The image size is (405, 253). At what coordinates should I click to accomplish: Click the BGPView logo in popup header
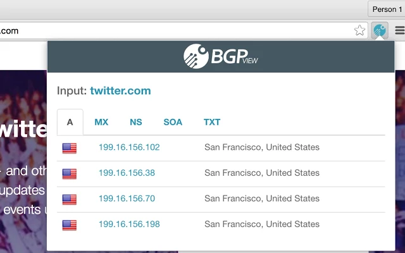[x=221, y=56]
